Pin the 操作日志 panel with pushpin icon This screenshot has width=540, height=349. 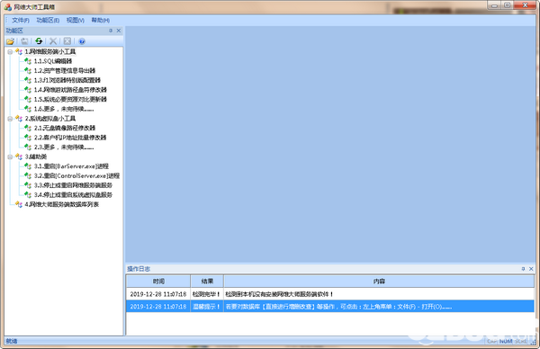coord(523,269)
